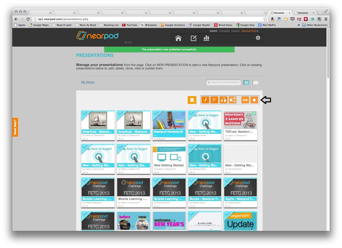Open the Read It Later bookmark

(x=62, y=25)
